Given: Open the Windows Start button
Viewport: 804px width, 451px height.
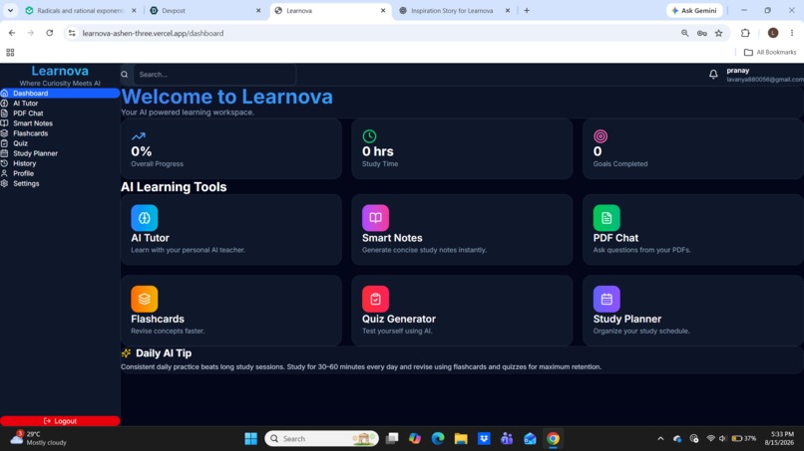Looking at the screenshot, I should (250, 439).
